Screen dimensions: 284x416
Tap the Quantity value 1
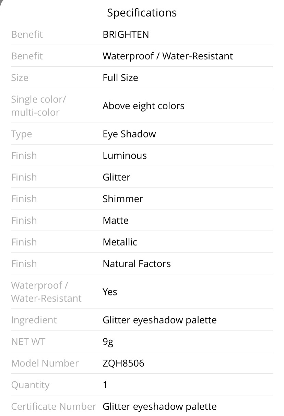coord(105,385)
